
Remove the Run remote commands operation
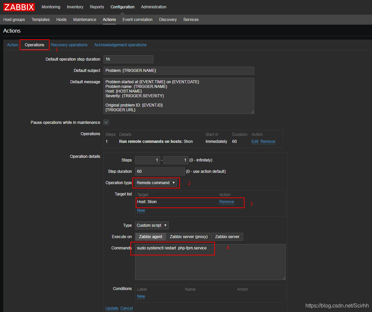point(268,142)
